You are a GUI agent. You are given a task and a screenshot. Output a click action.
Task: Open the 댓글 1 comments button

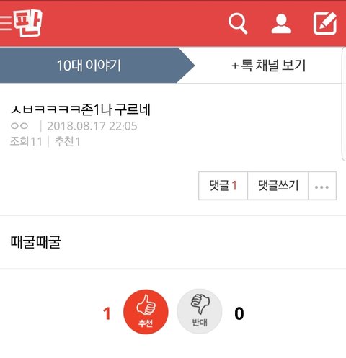pos(223,186)
